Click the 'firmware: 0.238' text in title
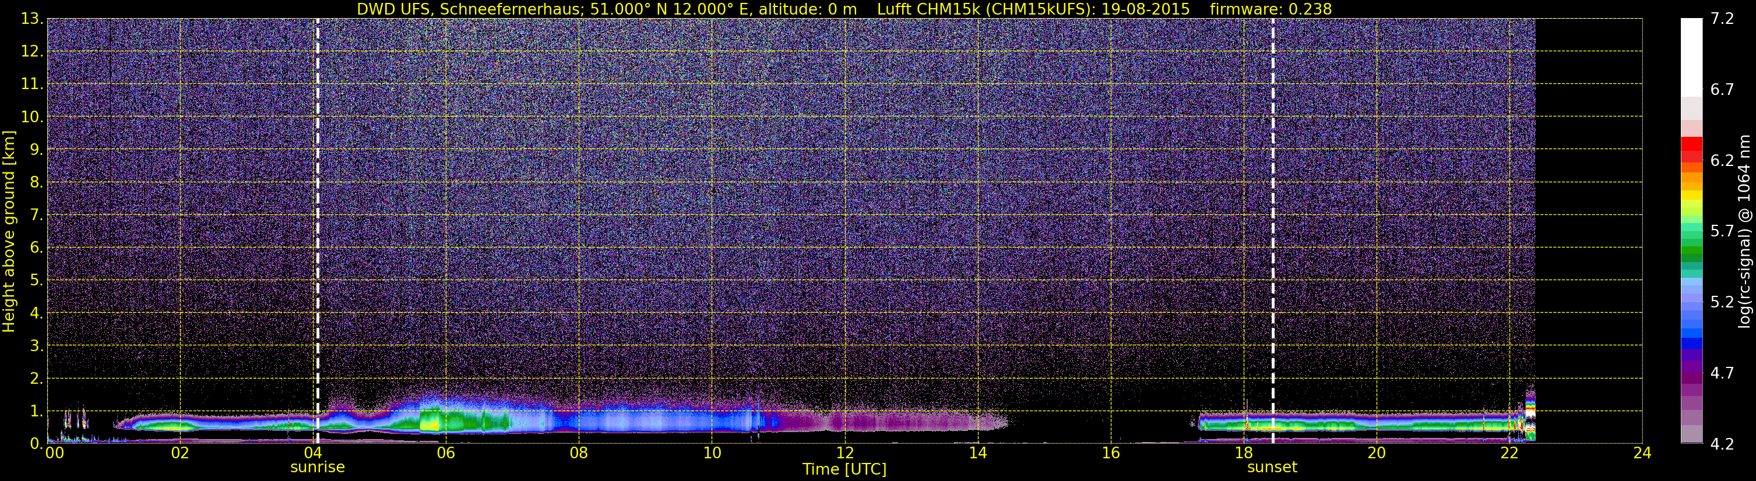Image resolution: width=1756 pixels, height=481 pixels. coord(1271,9)
